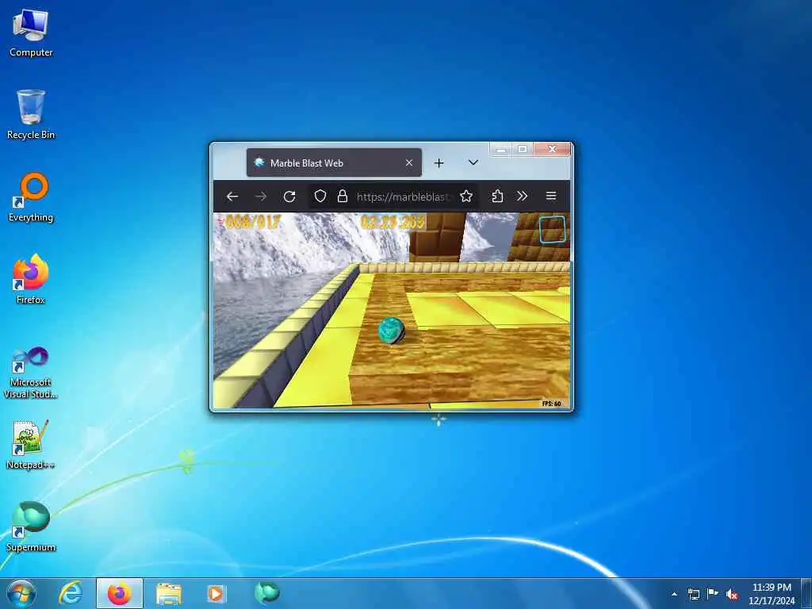The image size is (812, 609).
Task: Click the network tray icon
Action: pos(693,594)
